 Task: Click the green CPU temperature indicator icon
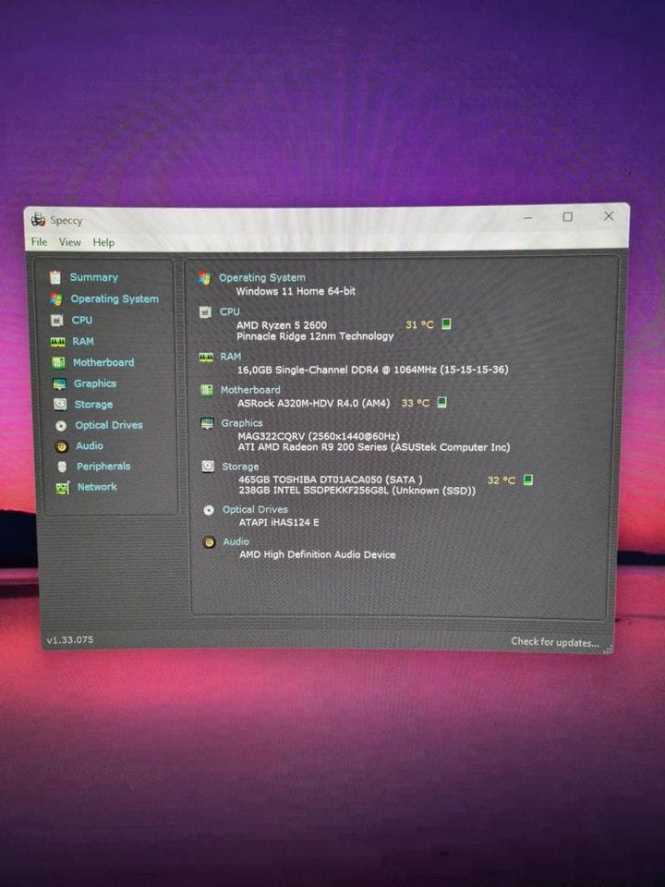[446, 323]
